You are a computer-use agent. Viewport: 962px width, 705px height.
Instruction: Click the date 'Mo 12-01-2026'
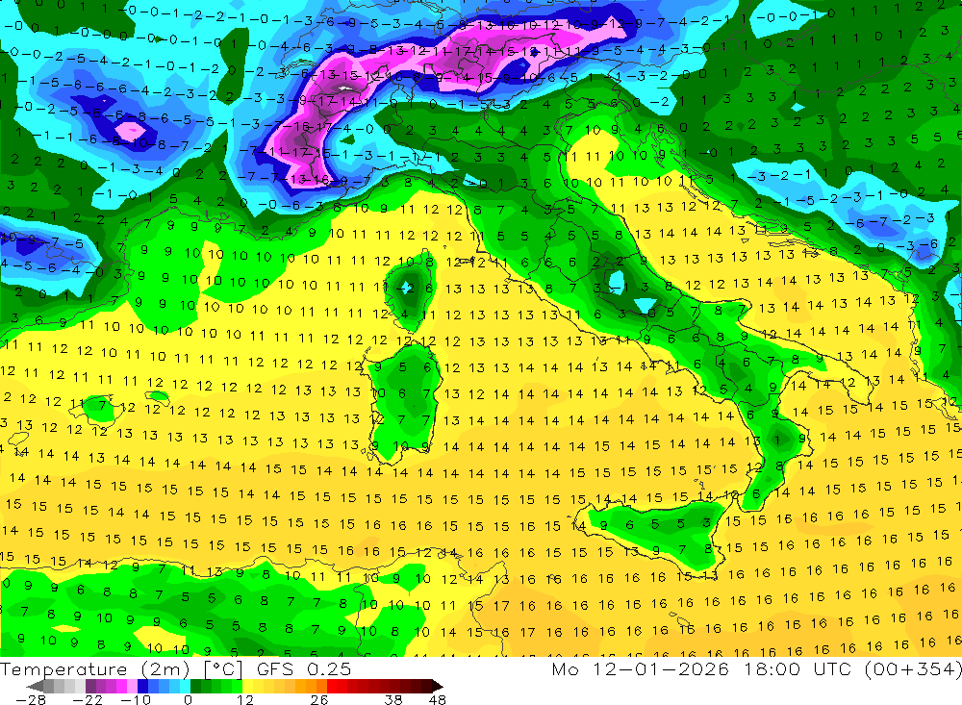pos(641,668)
